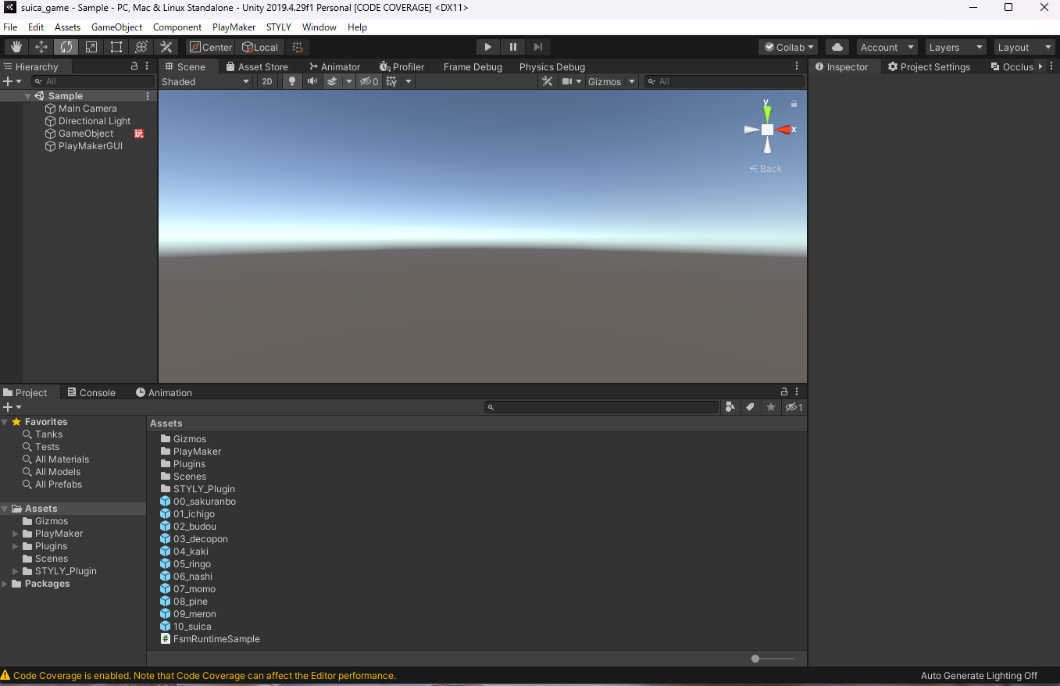Toggle 2D mode in Scene view
Screen dimensions: 1060x686
267,81
